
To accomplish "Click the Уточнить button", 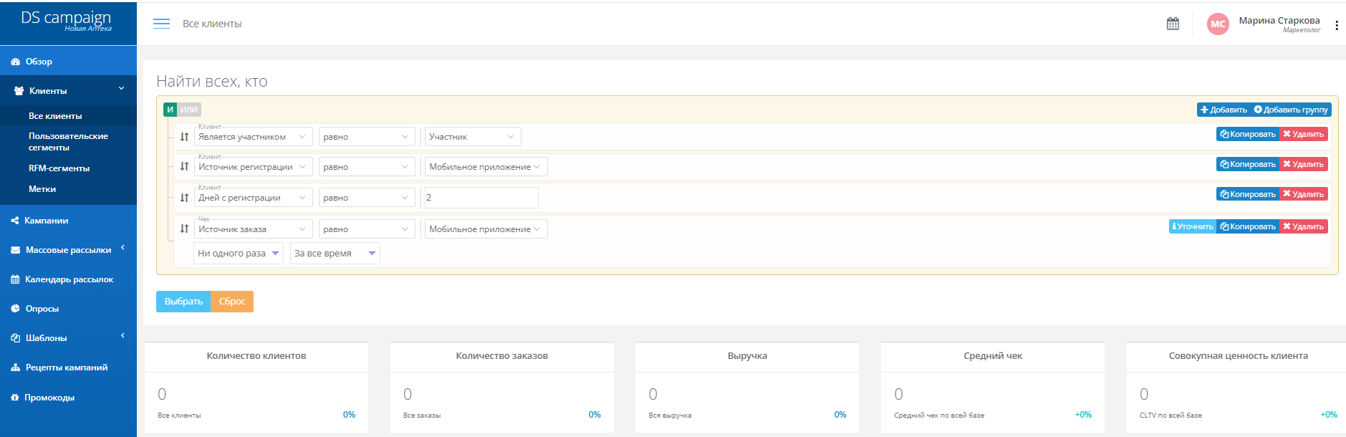I will coord(1192,226).
